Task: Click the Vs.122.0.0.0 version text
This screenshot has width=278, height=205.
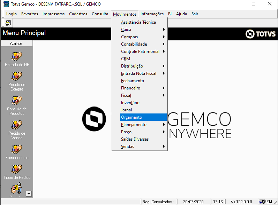Action: pyautogui.click(x=241, y=202)
